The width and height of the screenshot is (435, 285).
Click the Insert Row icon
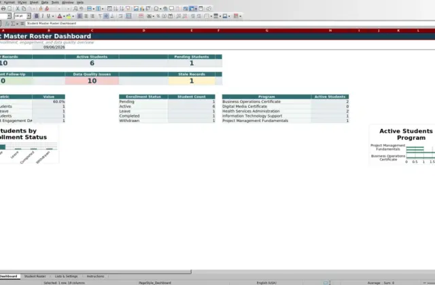pos(89,9)
